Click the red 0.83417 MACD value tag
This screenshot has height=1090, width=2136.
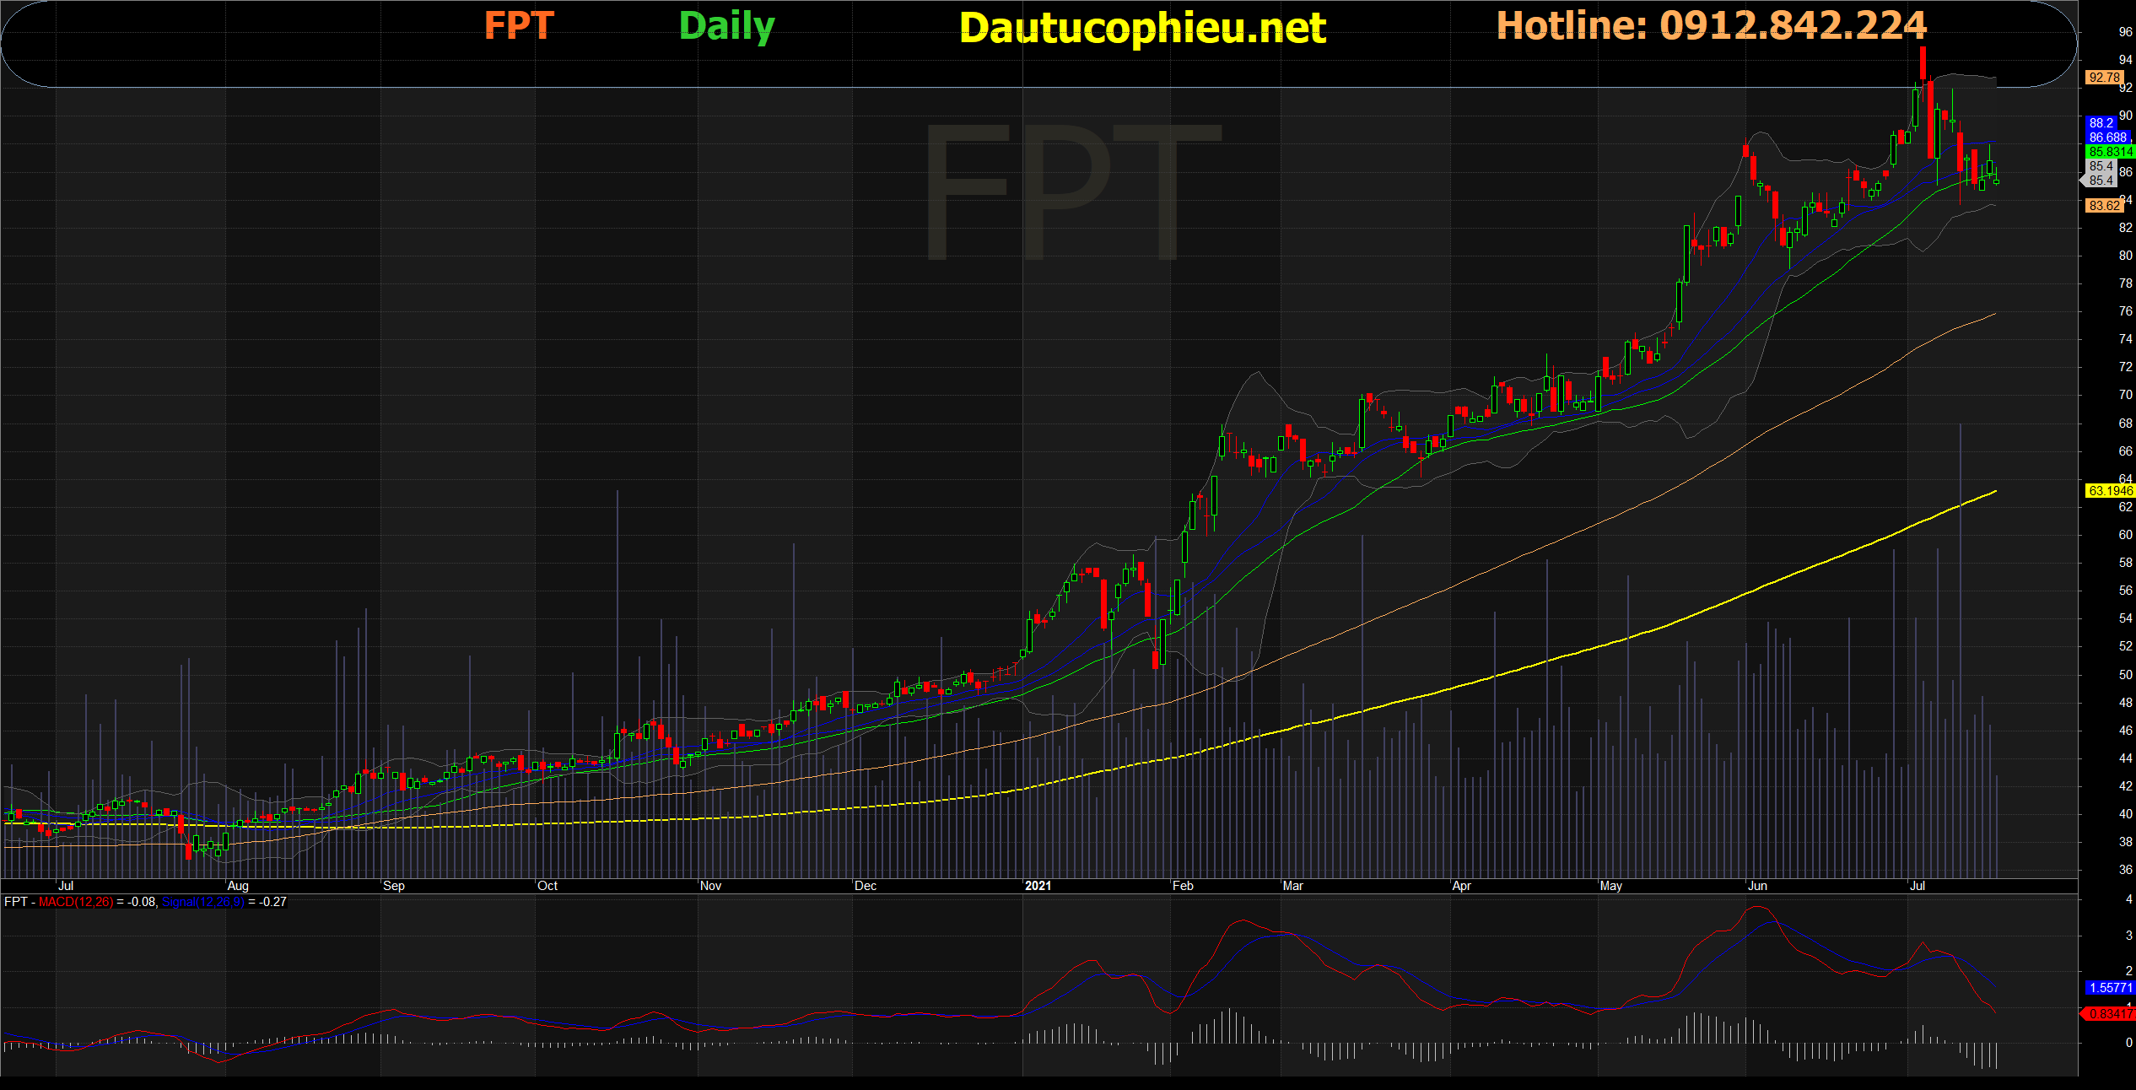2109,1014
